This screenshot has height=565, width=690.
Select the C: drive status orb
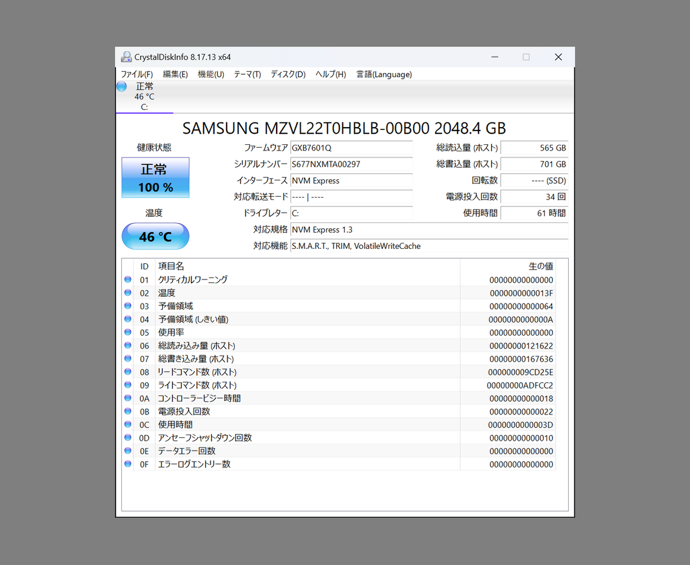pos(121,87)
